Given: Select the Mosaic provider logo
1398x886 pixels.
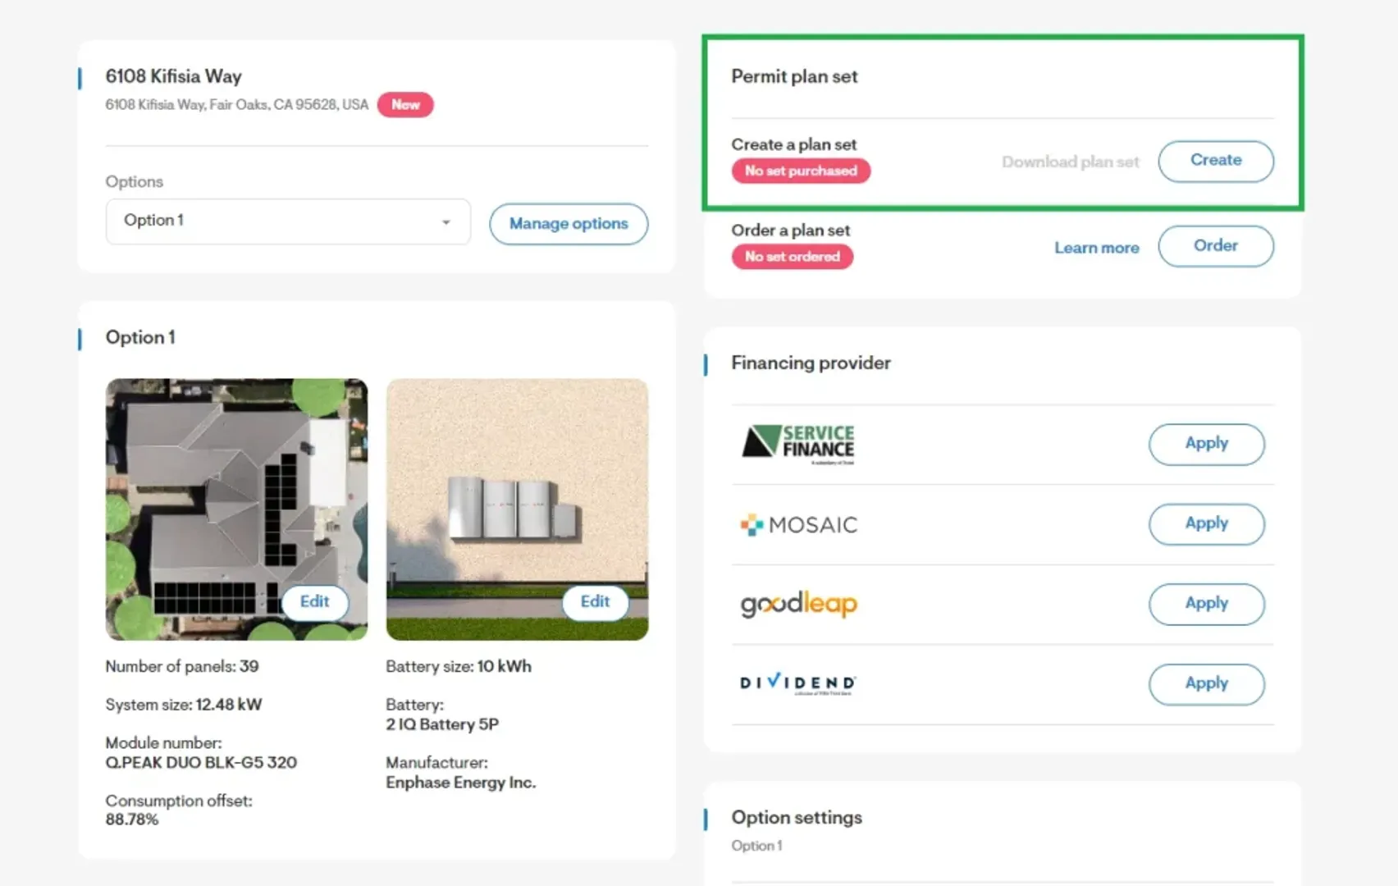Looking at the screenshot, I should [x=797, y=523].
